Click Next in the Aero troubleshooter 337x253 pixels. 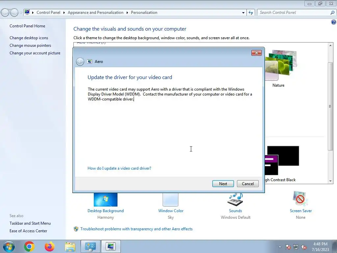click(x=223, y=184)
